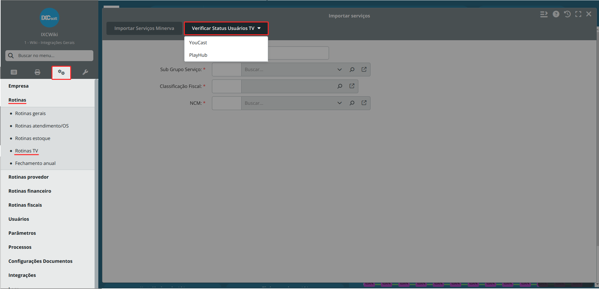Screen dimensions: 599x289
Task: Click the IXCWiki username text
Action: [x=49, y=35]
